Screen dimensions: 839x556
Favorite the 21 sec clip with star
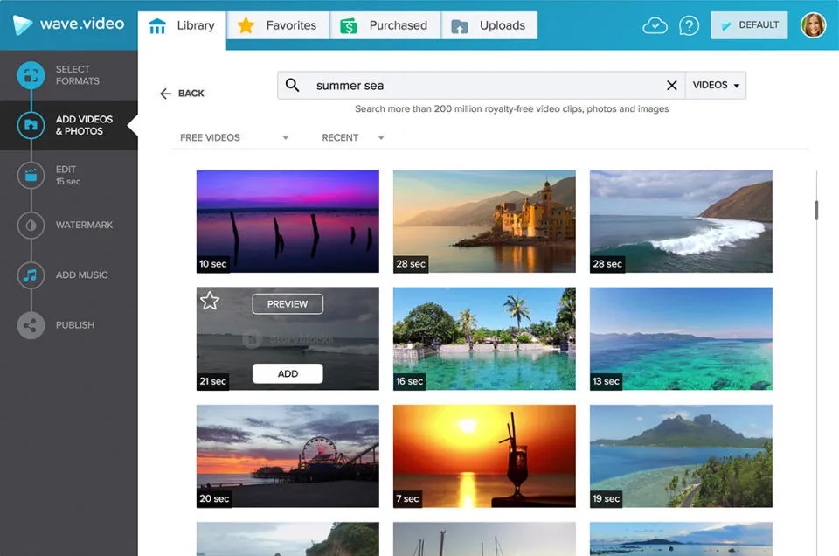pos(209,301)
